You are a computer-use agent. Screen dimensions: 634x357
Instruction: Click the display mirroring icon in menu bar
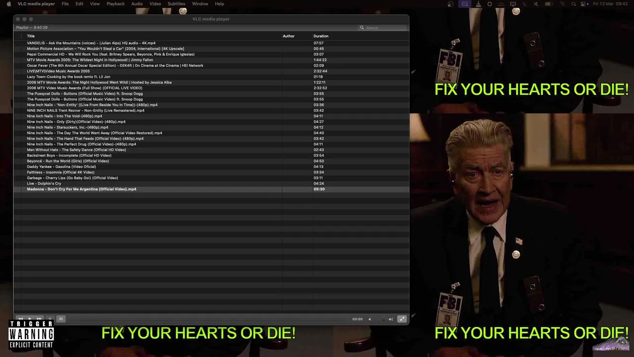(513, 4)
